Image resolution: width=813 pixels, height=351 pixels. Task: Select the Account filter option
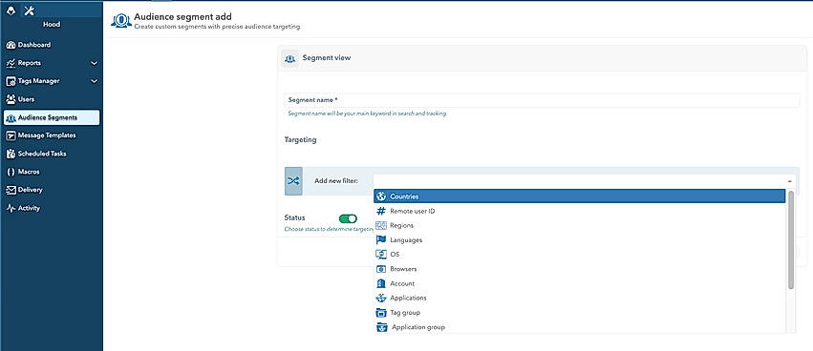[x=580, y=283]
